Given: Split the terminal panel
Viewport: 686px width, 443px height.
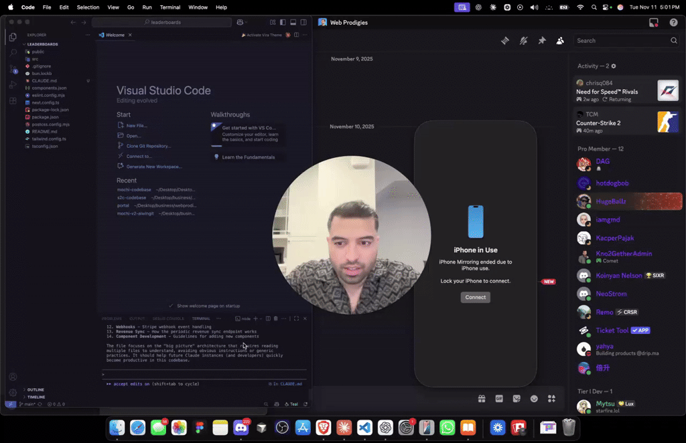Looking at the screenshot, I should click(x=268, y=319).
